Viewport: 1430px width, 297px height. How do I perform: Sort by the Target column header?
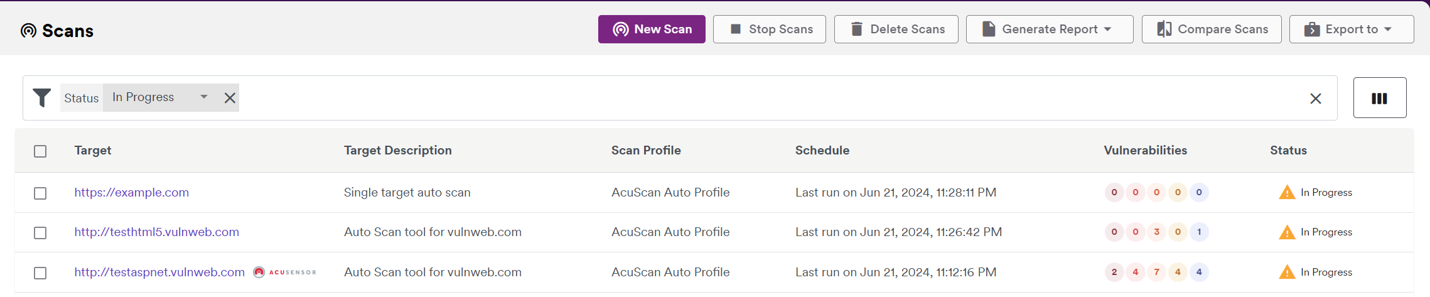[92, 151]
